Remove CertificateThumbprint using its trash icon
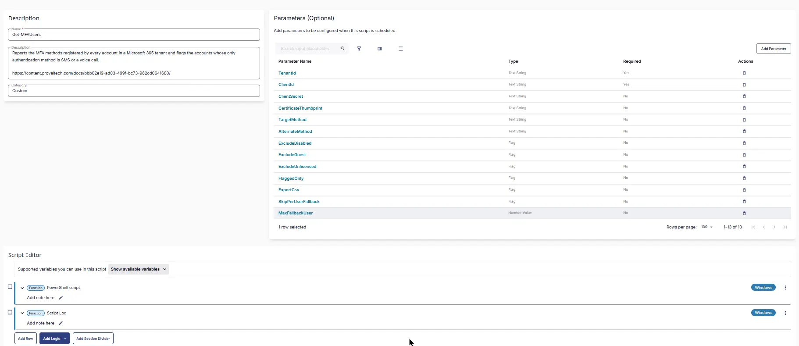Screen dimensions: 799x346 tap(744, 108)
